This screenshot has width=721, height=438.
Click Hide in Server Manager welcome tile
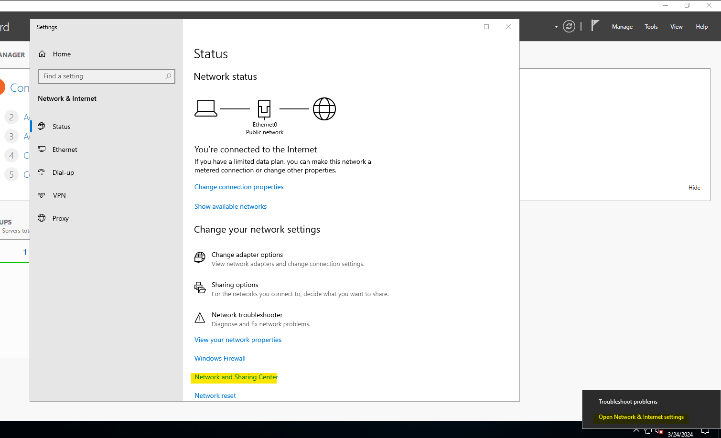694,188
